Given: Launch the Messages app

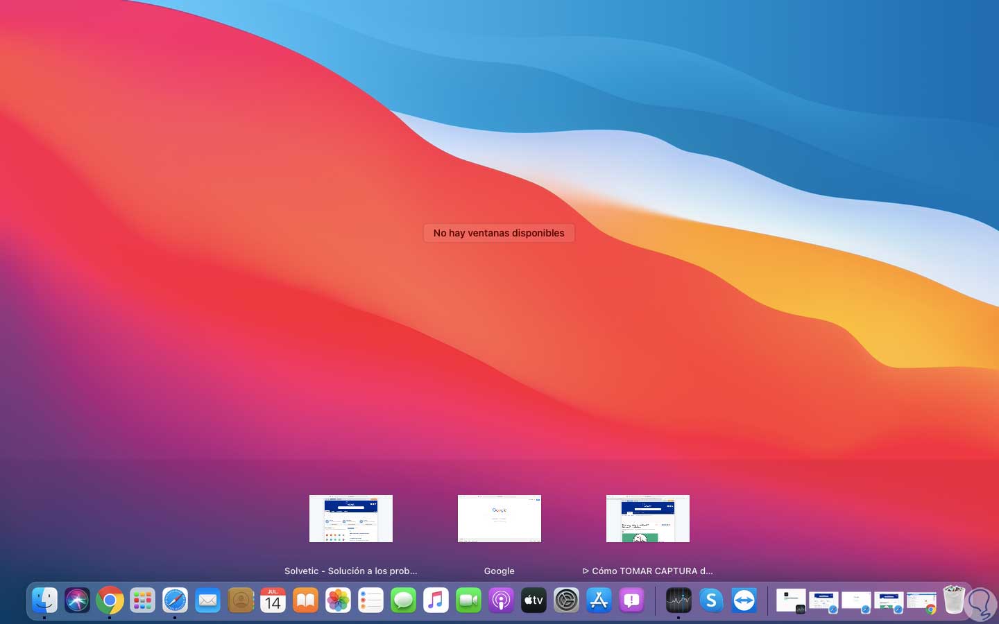Looking at the screenshot, I should 404,600.
